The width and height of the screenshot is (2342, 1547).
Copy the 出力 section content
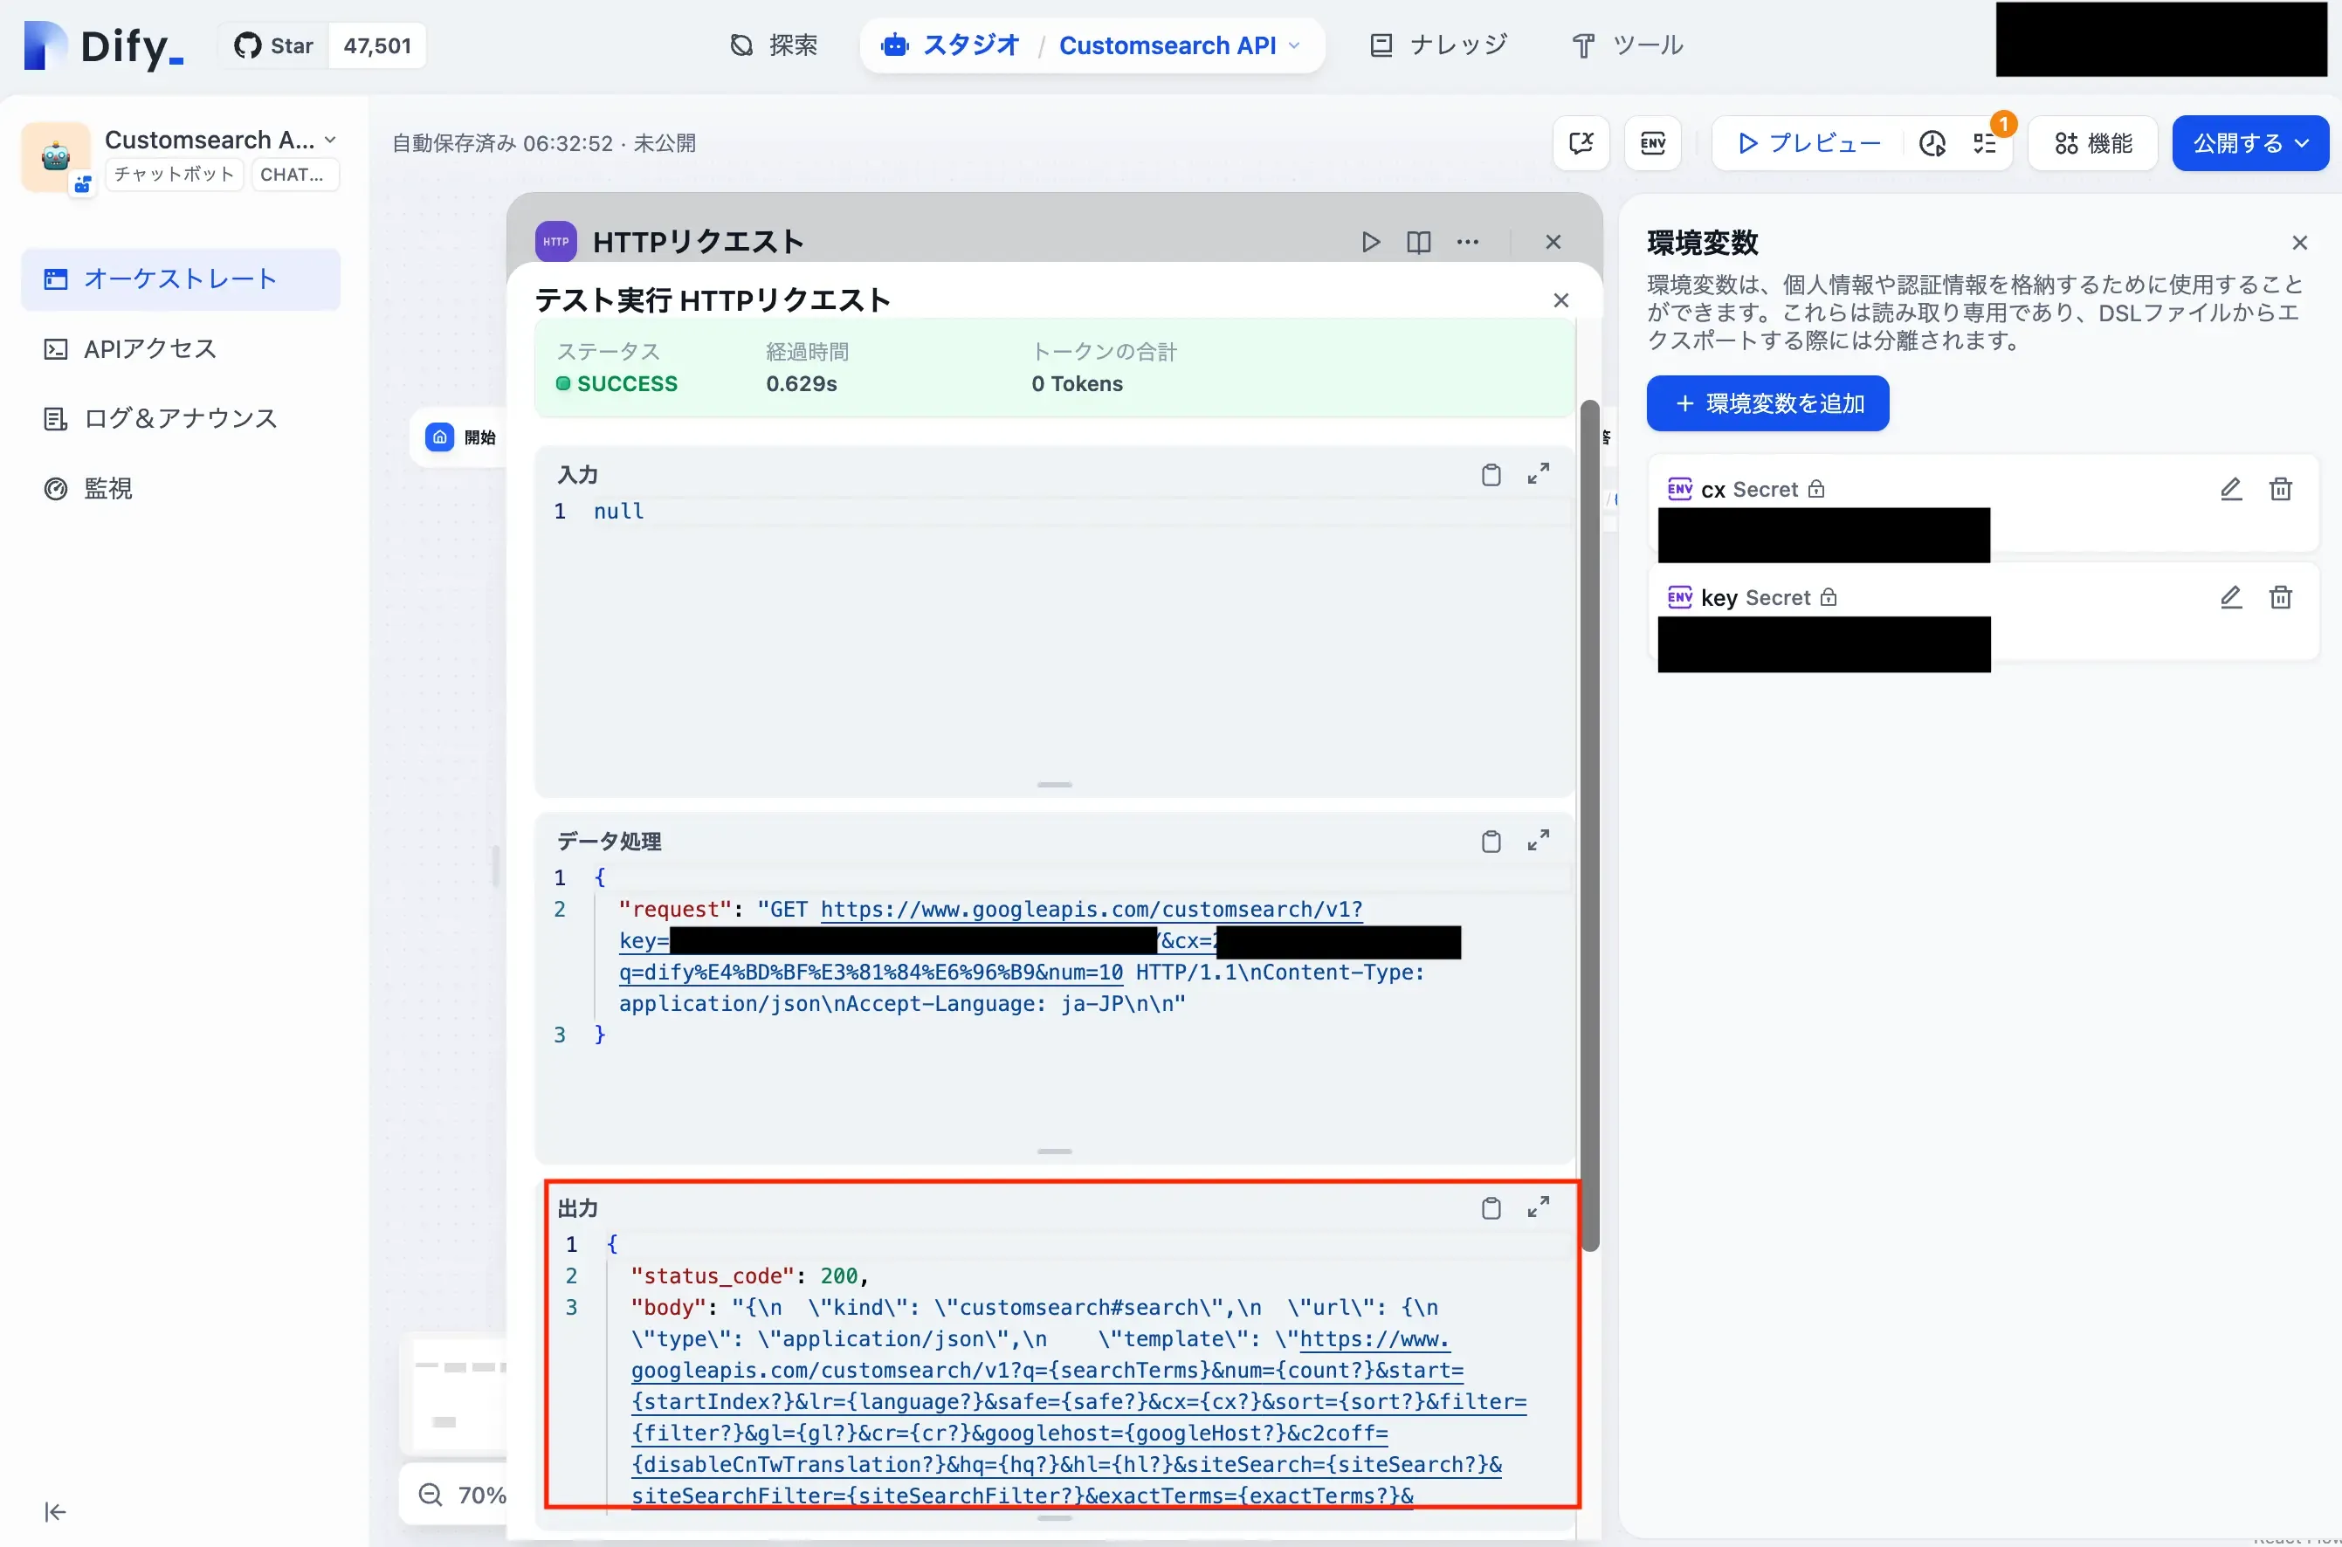tap(1491, 1207)
